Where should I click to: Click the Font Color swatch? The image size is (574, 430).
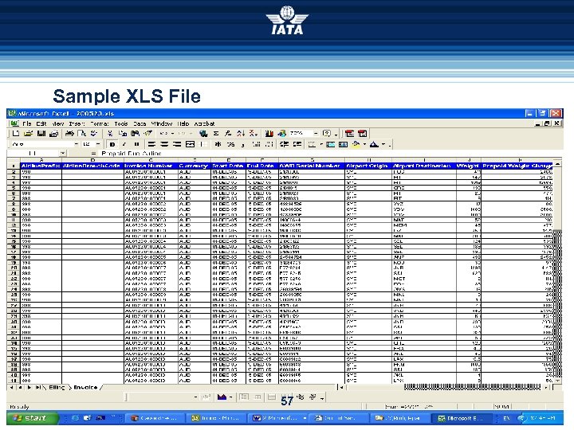point(374,144)
